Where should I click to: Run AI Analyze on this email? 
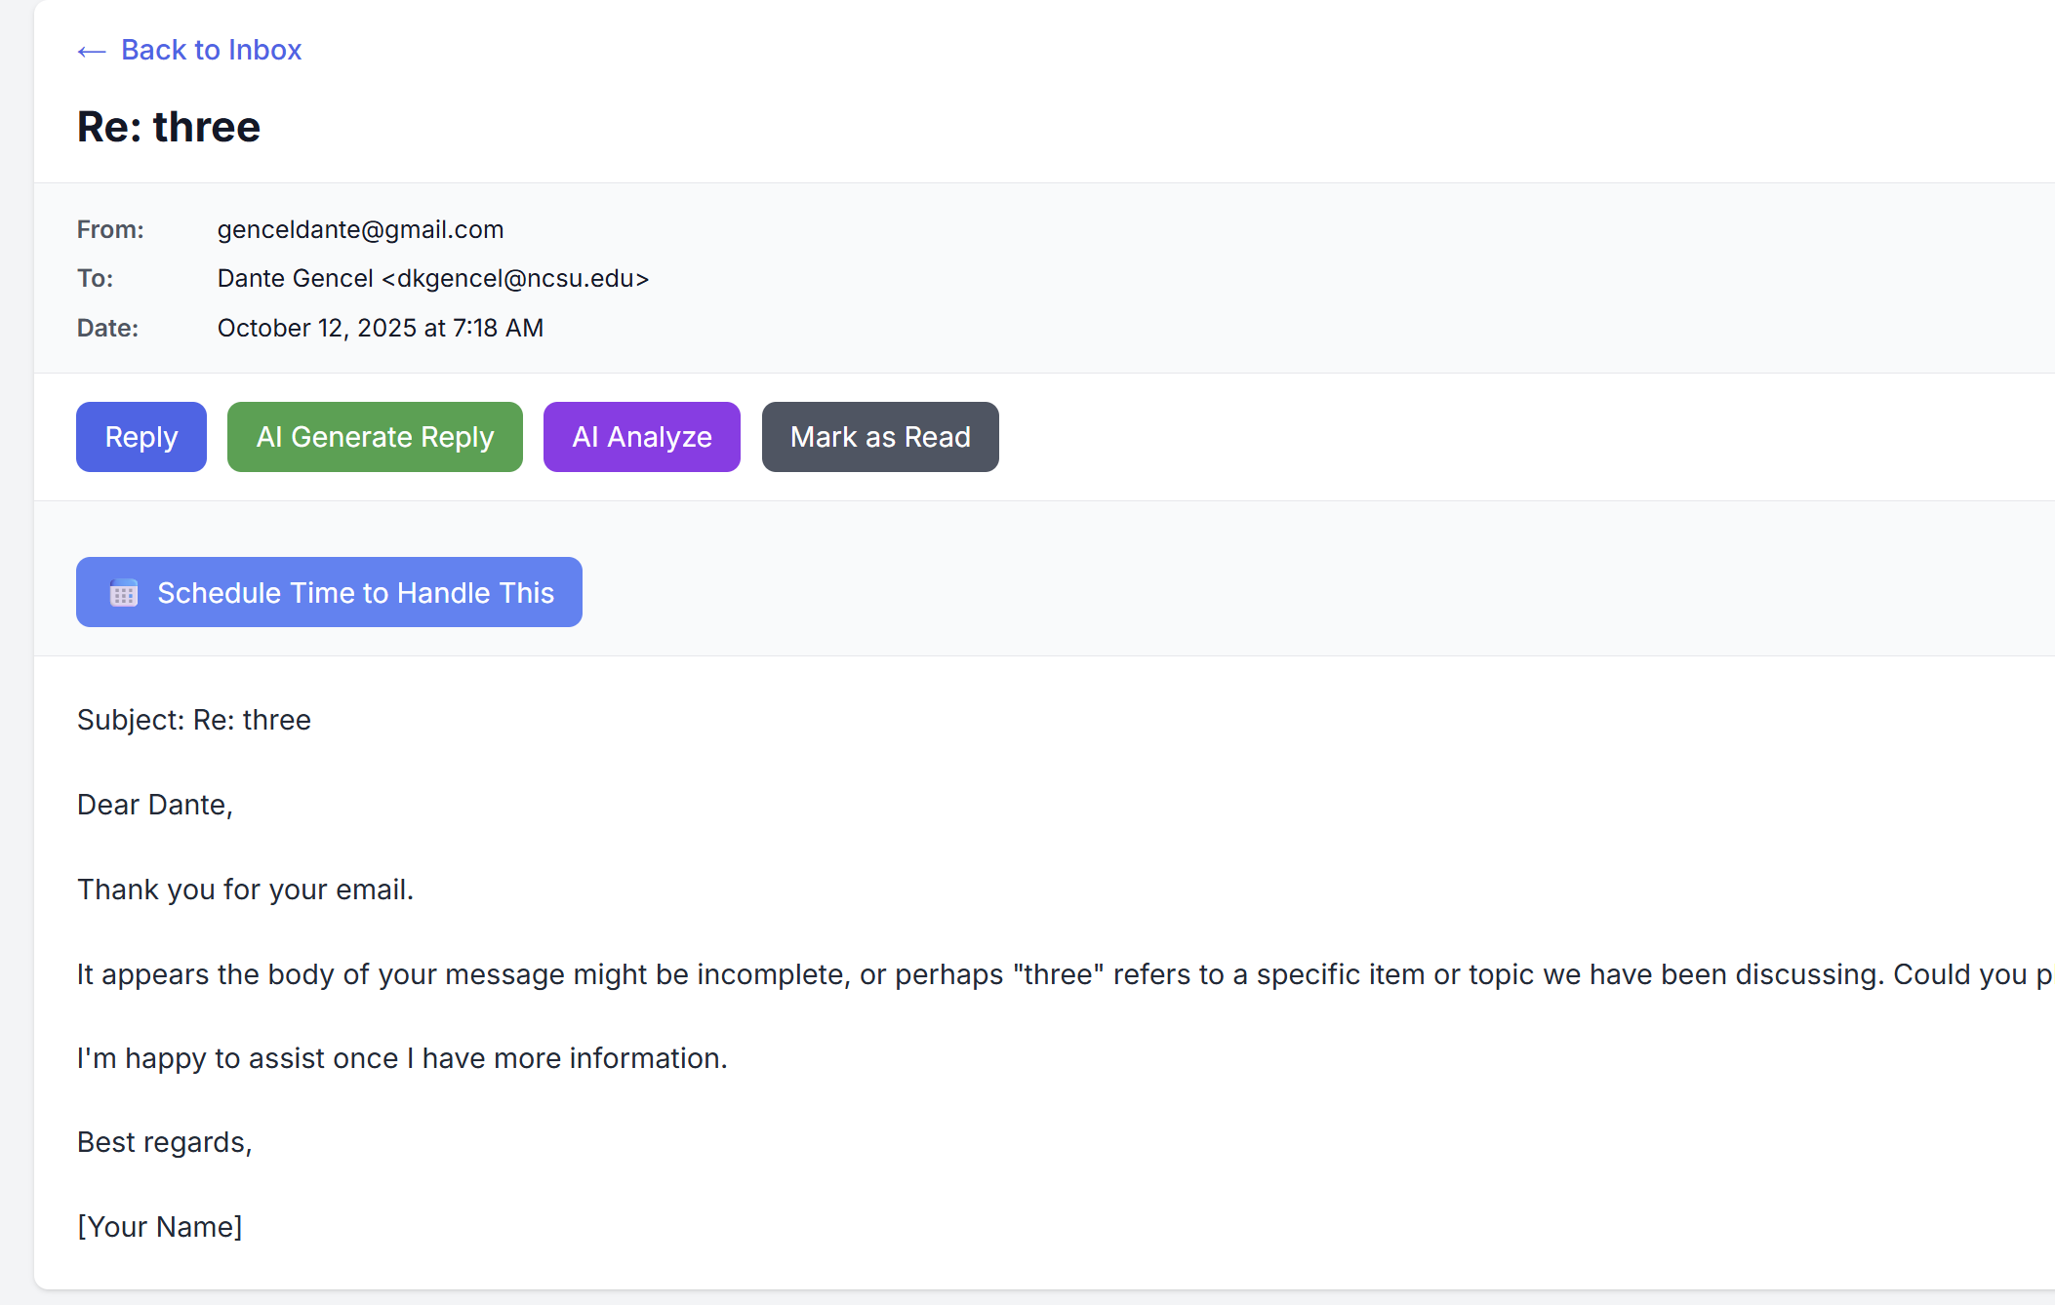click(x=641, y=437)
